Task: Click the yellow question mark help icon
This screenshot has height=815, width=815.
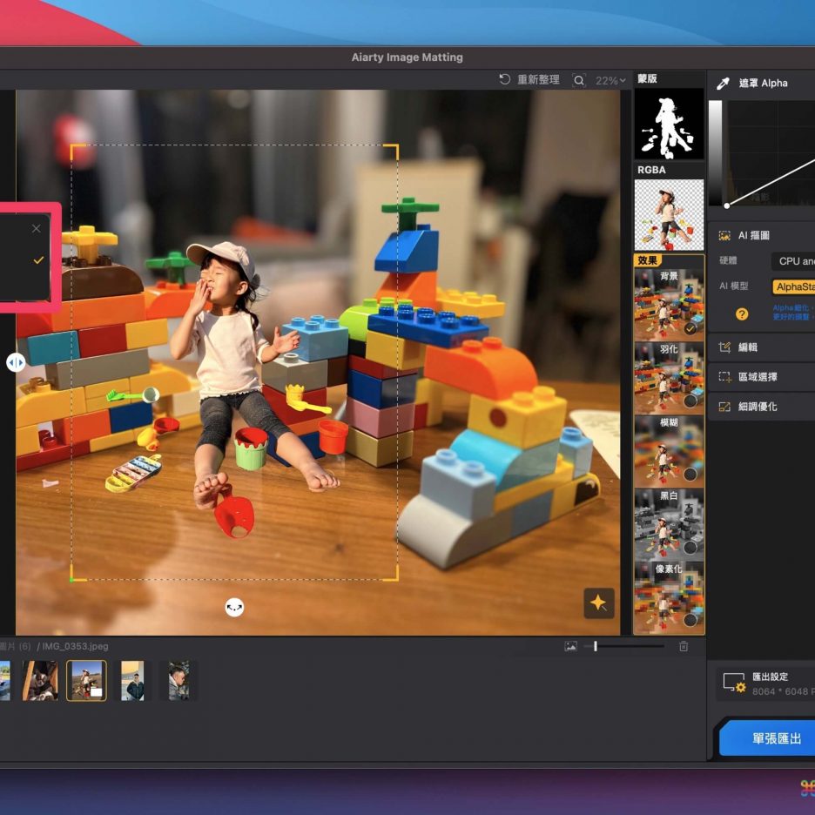Action: pyautogui.click(x=742, y=313)
